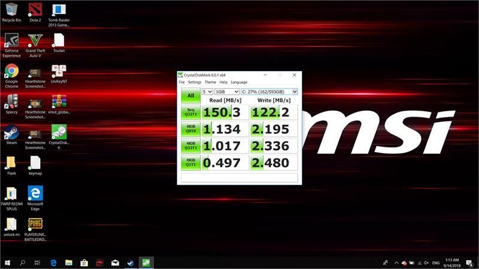Click the empty comment field below results
479x269 pixels.
[x=239, y=178]
